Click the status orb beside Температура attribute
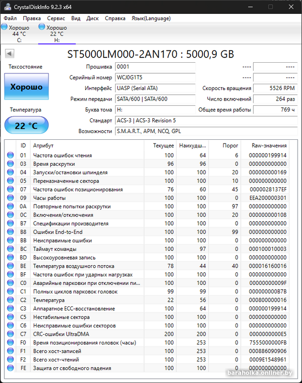302x383 pixels. [11, 300]
